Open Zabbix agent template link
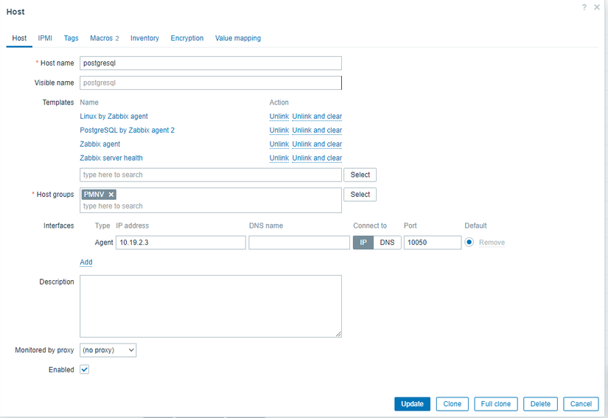 [x=100, y=144]
